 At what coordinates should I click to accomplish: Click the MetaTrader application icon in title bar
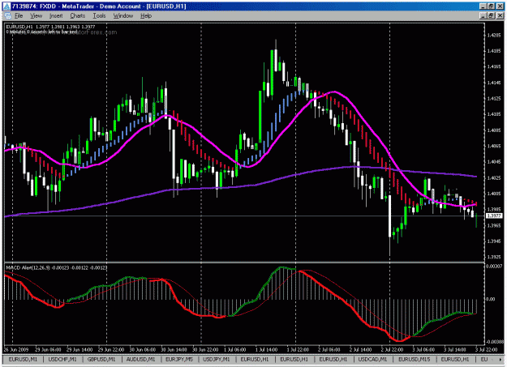6,6
